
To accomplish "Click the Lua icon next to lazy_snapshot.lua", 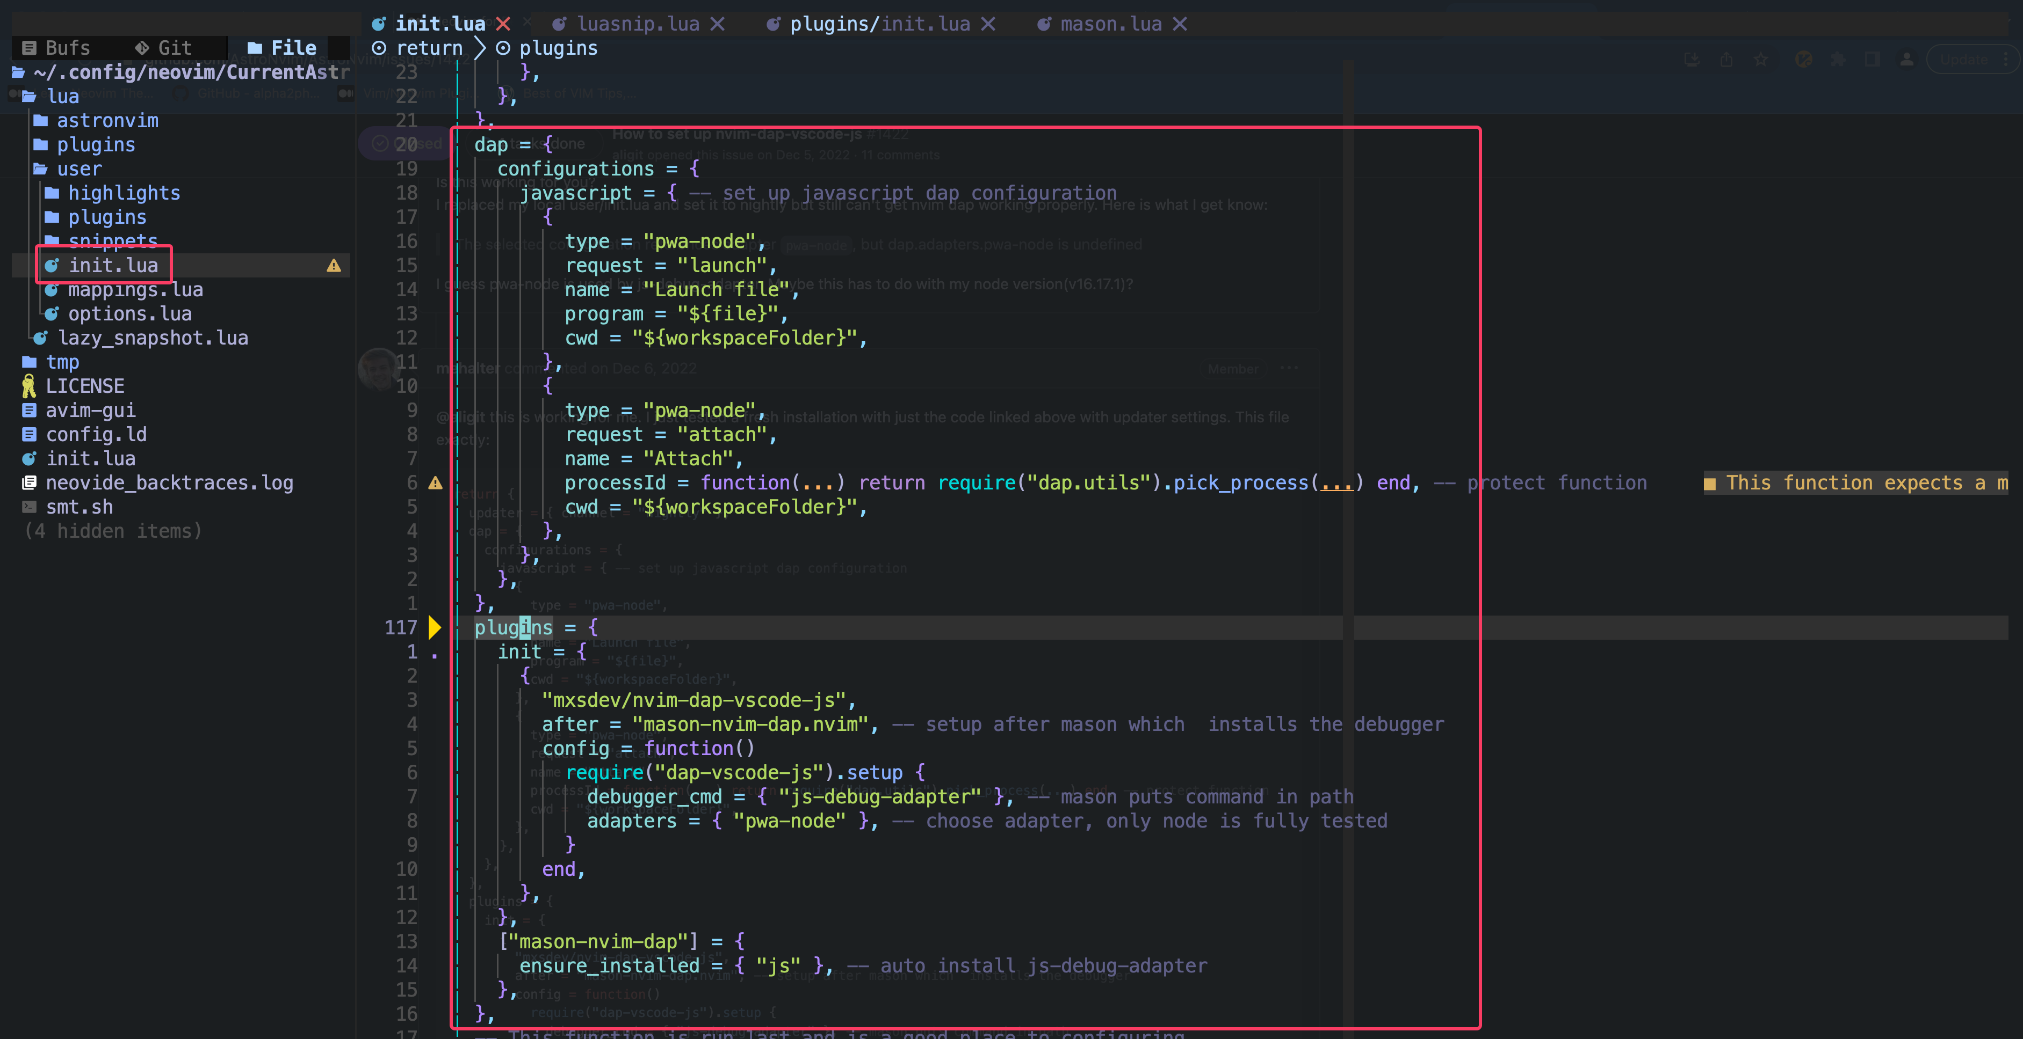I will (x=40, y=338).
